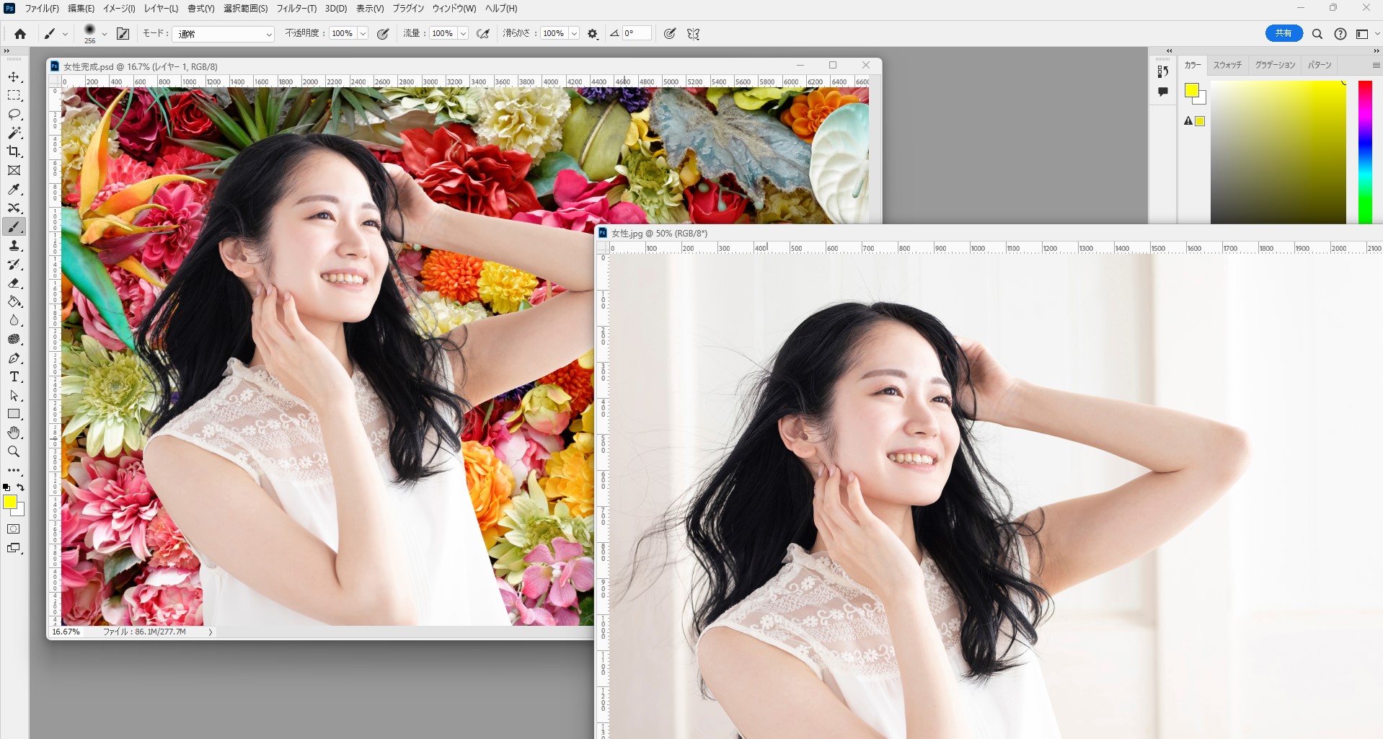The image size is (1383, 739).
Task: Select the Content-Aware Move tool
Action: (14, 208)
